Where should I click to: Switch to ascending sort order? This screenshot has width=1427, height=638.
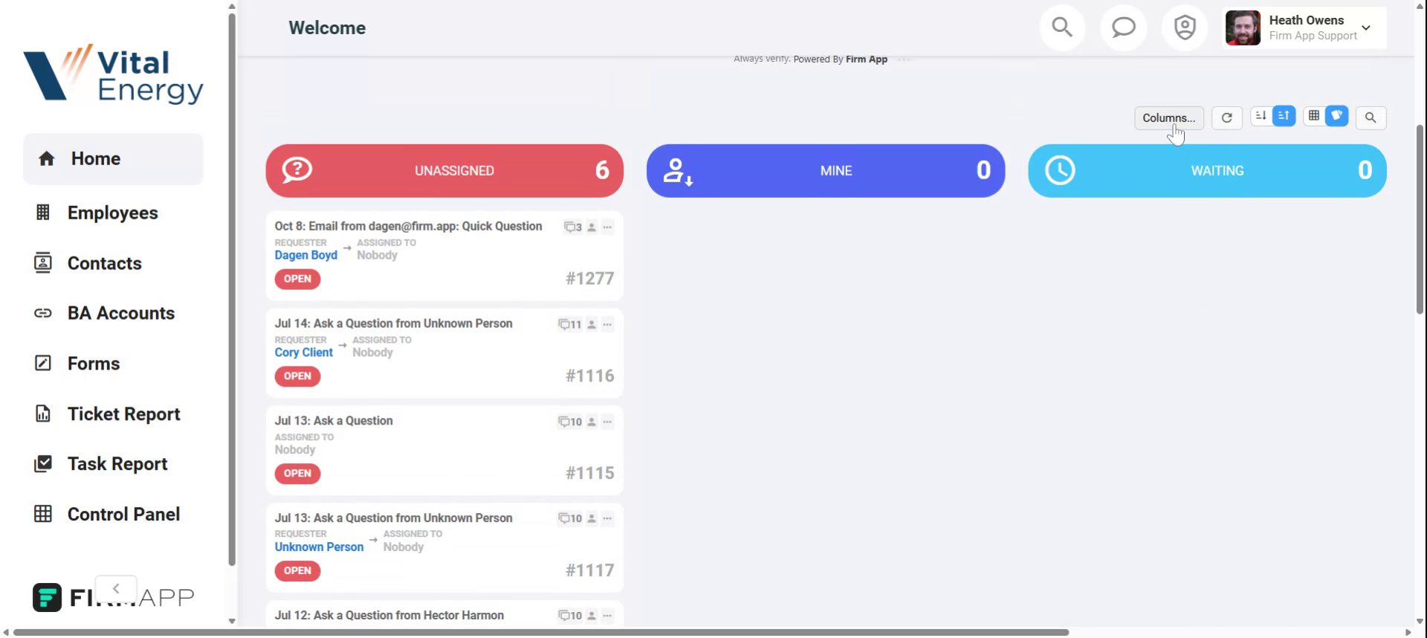(x=1284, y=116)
